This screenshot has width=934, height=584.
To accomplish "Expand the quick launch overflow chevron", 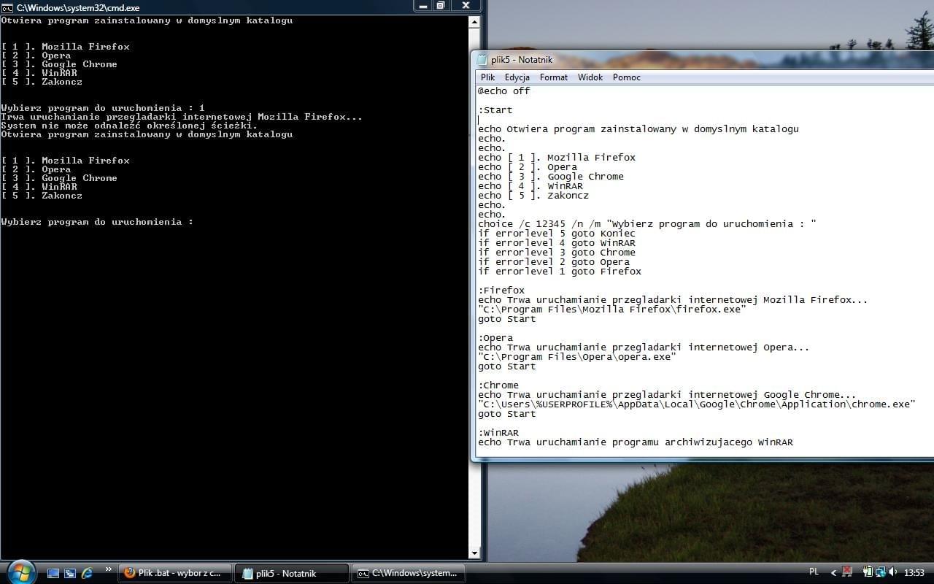I will point(109,569).
